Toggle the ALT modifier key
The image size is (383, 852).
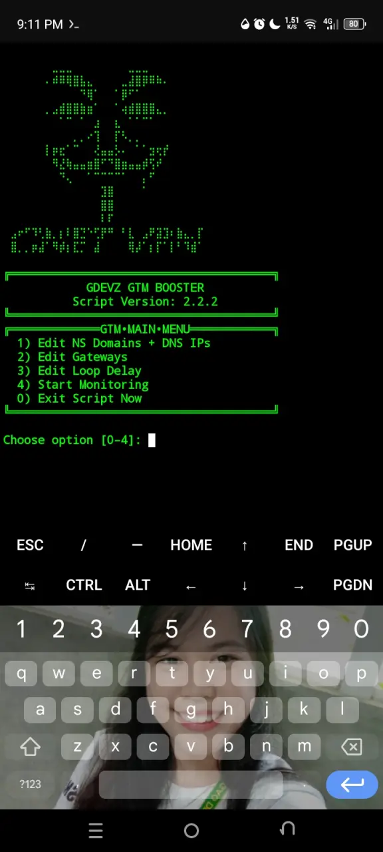pyautogui.click(x=138, y=585)
